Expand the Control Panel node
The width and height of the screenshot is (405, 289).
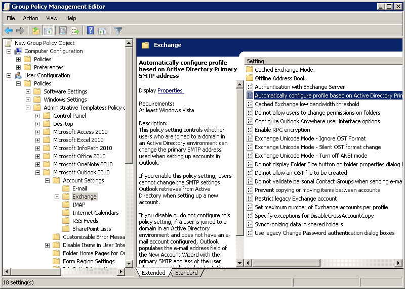(37, 116)
